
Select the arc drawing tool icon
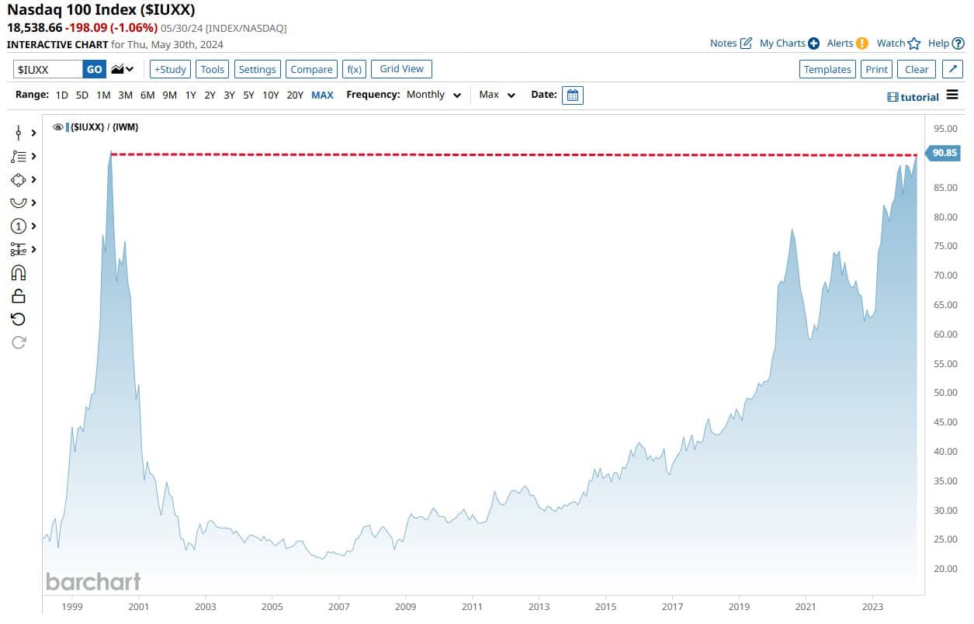tap(19, 203)
